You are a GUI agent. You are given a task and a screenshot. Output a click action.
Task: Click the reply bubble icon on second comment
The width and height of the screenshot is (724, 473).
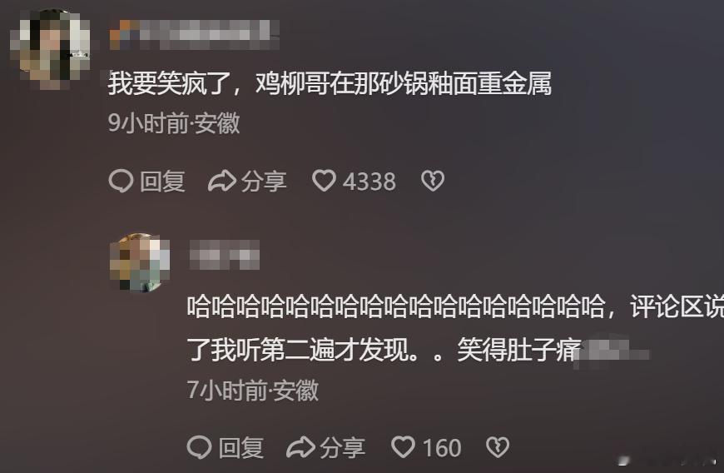pos(200,447)
